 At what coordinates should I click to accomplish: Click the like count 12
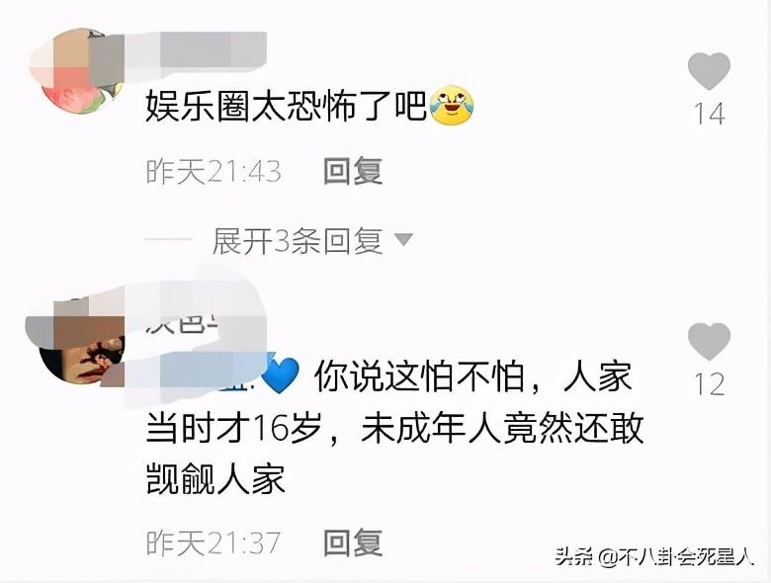point(710,384)
